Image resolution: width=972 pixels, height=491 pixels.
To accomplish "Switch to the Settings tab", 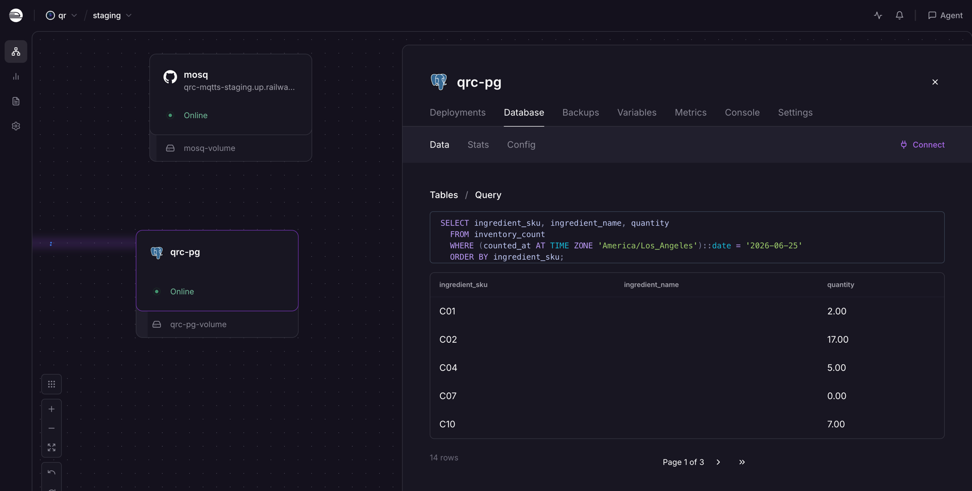I will coord(795,113).
